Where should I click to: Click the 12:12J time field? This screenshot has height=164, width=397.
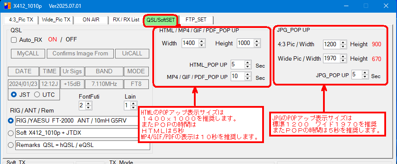coord(49,84)
